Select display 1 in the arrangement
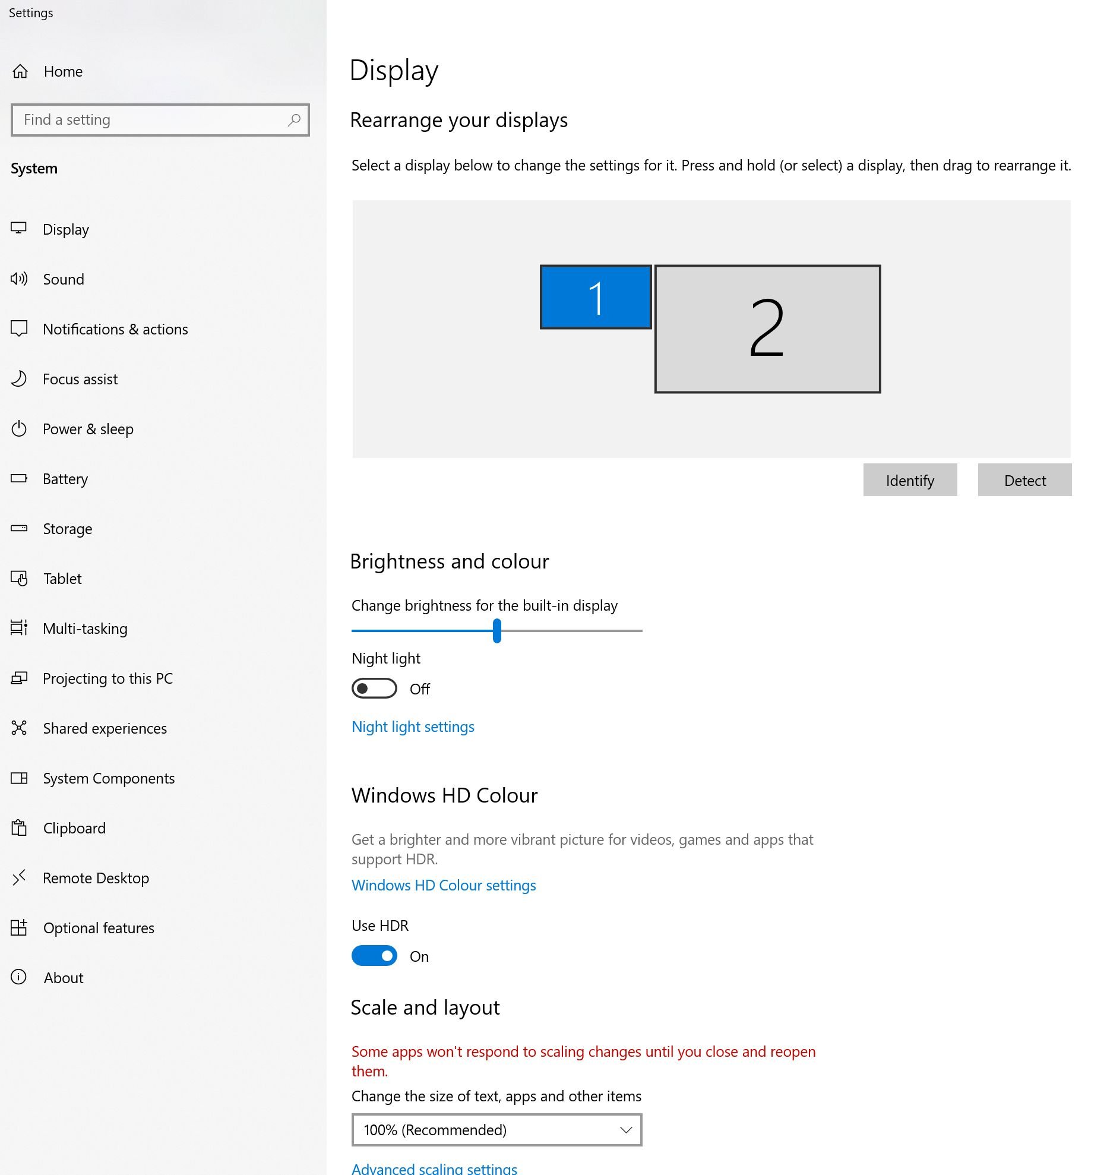Viewport: 1107px width, 1175px height. [596, 297]
